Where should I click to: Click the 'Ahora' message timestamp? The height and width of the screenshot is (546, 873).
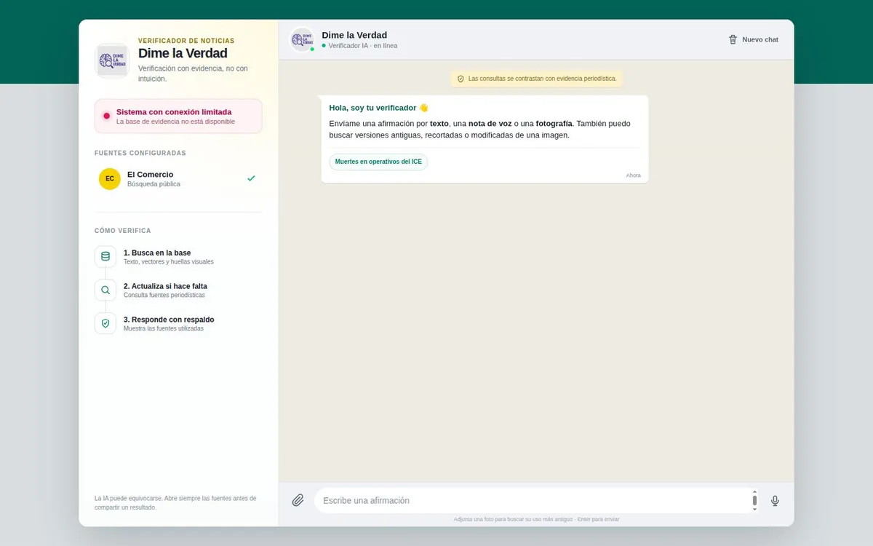click(634, 175)
